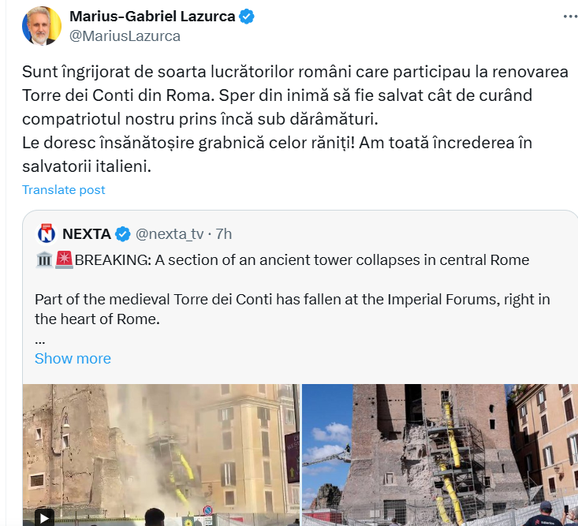
Task: Open the three-dot more options menu
Action: click(570, 17)
